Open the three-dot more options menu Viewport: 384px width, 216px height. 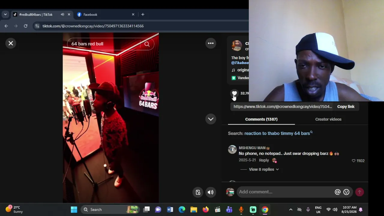pyautogui.click(x=211, y=43)
